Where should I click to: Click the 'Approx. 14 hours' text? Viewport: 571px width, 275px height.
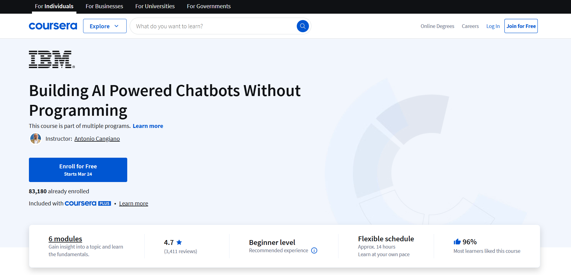point(377,247)
